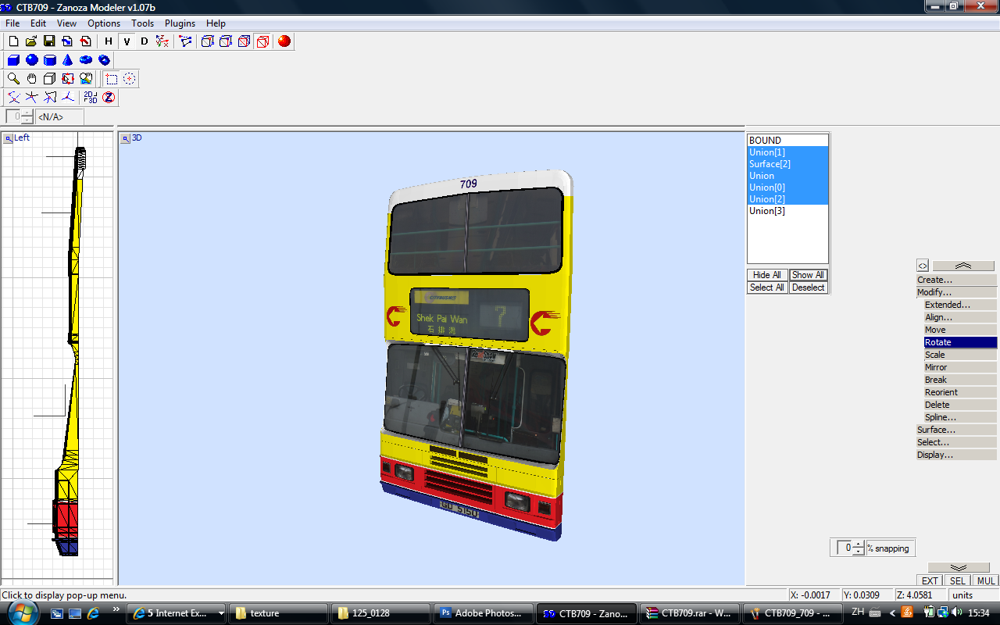
Task: Open the Edit menu
Action: pyautogui.click(x=38, y=23)
